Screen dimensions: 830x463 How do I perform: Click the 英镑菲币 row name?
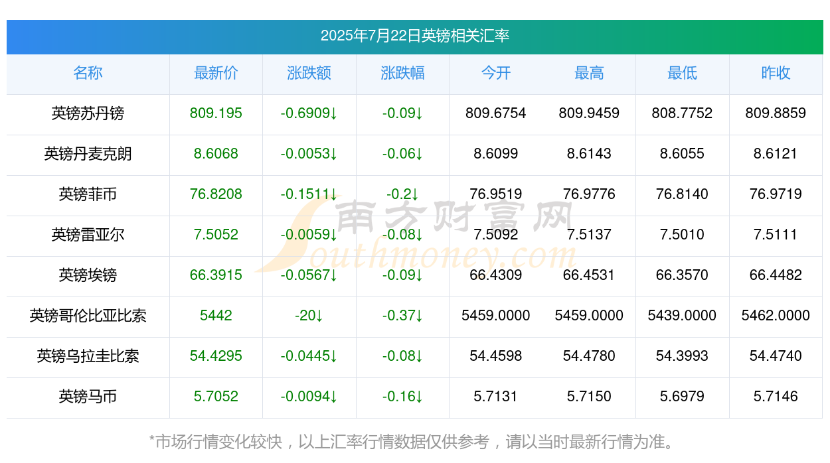pos(88,194)
